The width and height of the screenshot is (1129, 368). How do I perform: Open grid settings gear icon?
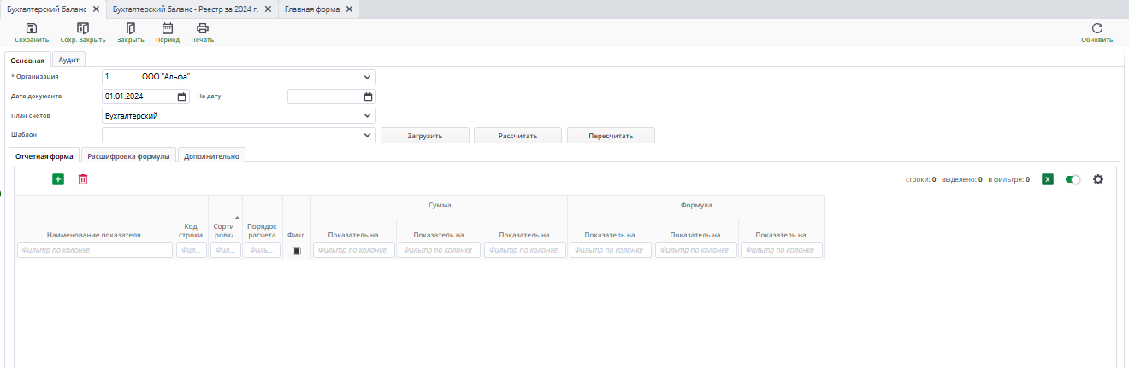point(1098,179)
